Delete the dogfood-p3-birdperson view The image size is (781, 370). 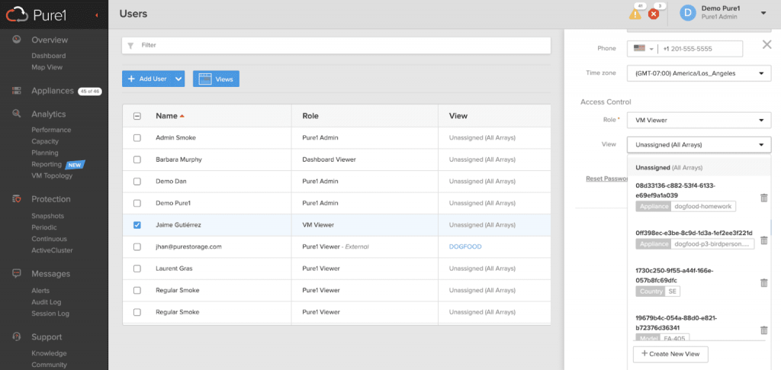763,240
